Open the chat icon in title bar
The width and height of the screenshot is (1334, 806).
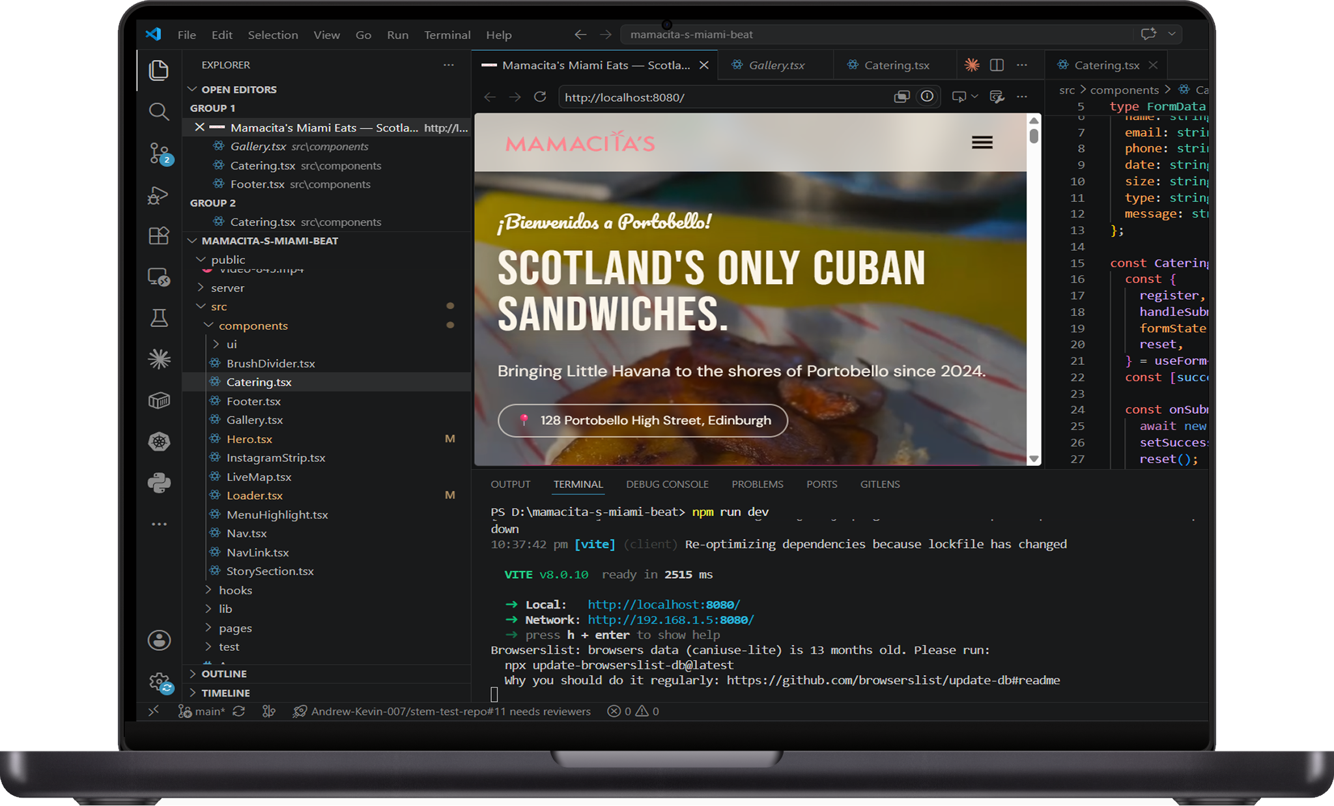pos(1148,34)
